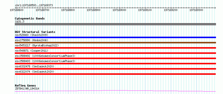Click the DGV Structural Variants track title

[35, 32]
